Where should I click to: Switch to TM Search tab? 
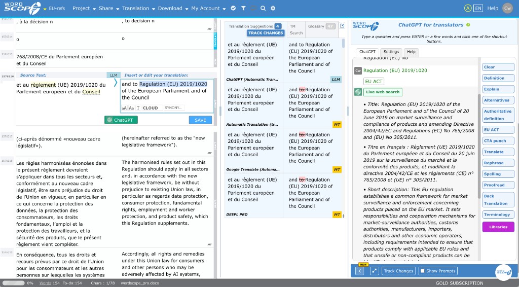(296, 29)
